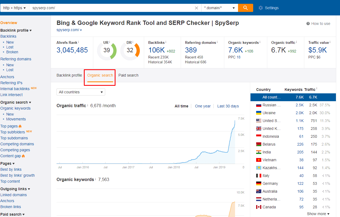This screenshot has width=340, height=217.
Task: Open Organic keywords in the sidebar
Action: click(x=15, y=108)
